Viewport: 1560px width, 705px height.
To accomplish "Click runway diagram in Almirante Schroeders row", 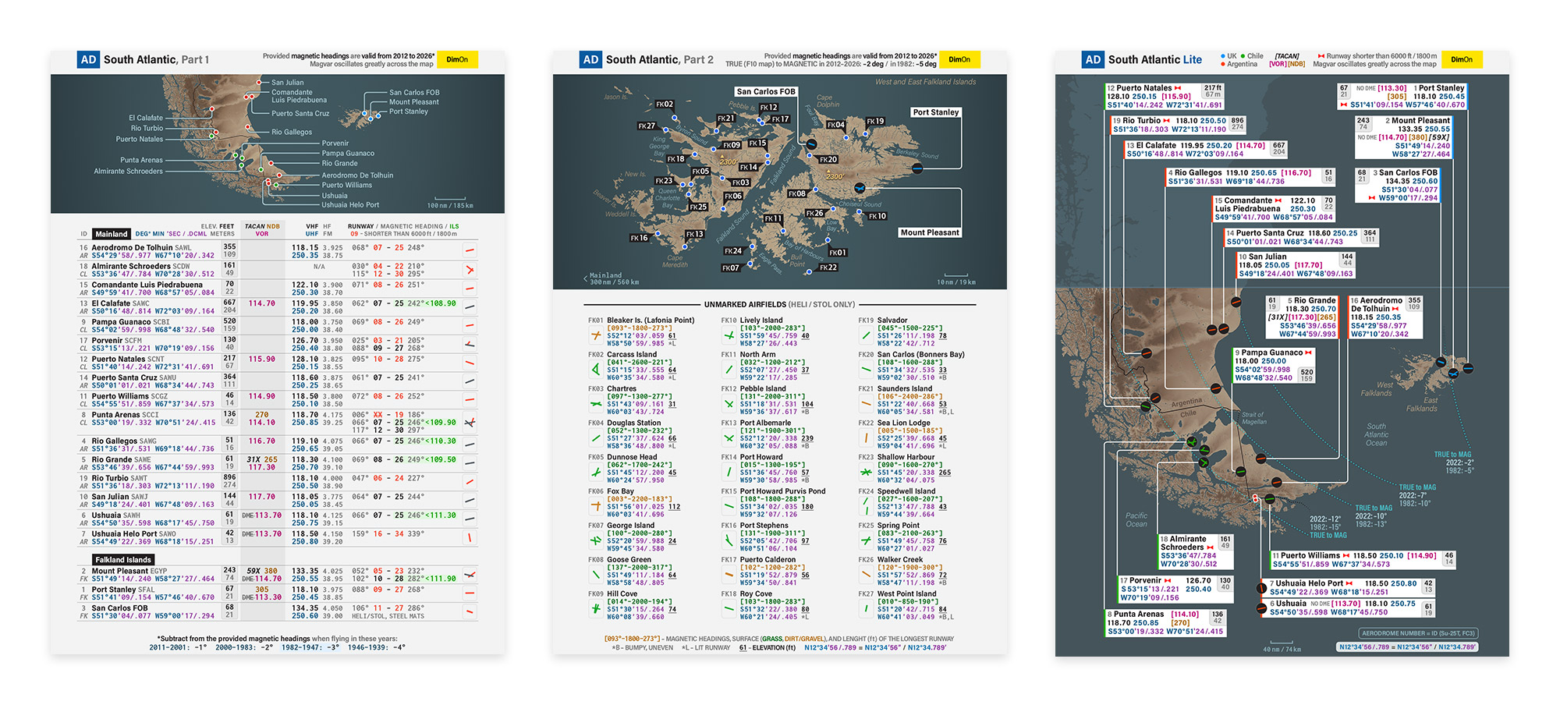I will 470,270.
